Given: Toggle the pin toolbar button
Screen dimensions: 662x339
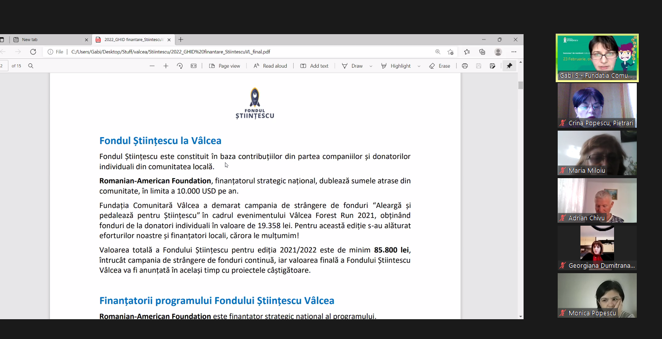Looking at the screenshot, I should point(509,66).
